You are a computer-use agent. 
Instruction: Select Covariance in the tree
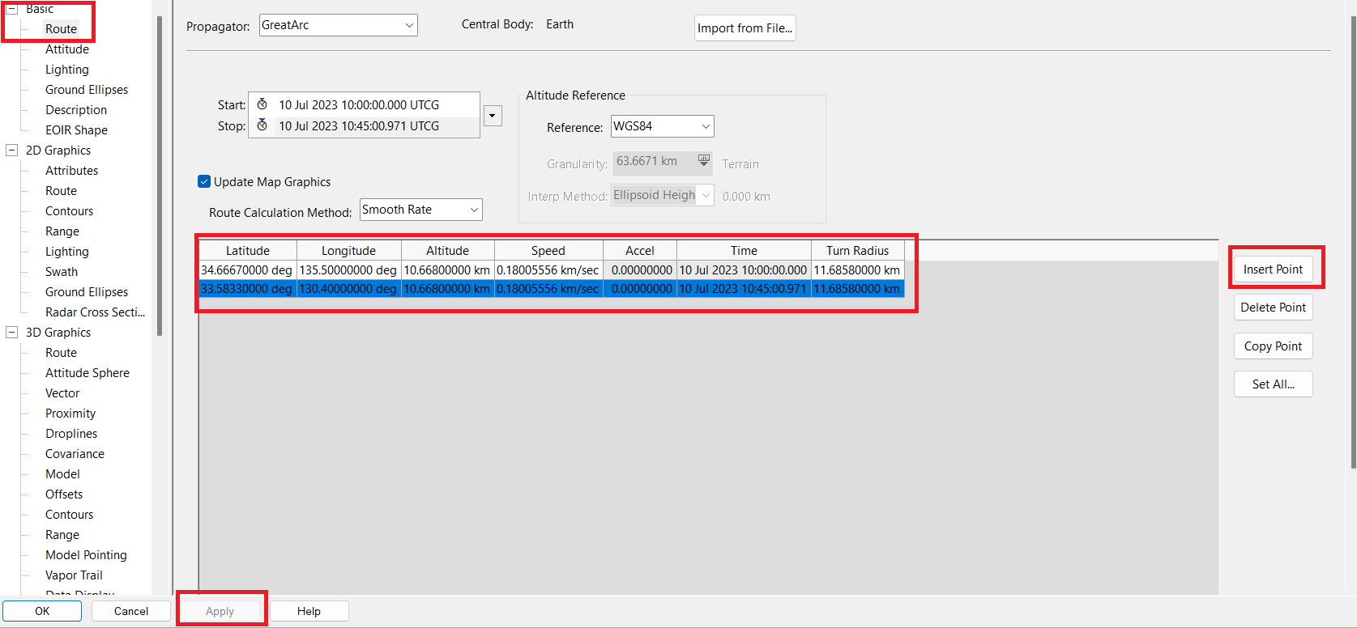[x=75, y=454]
